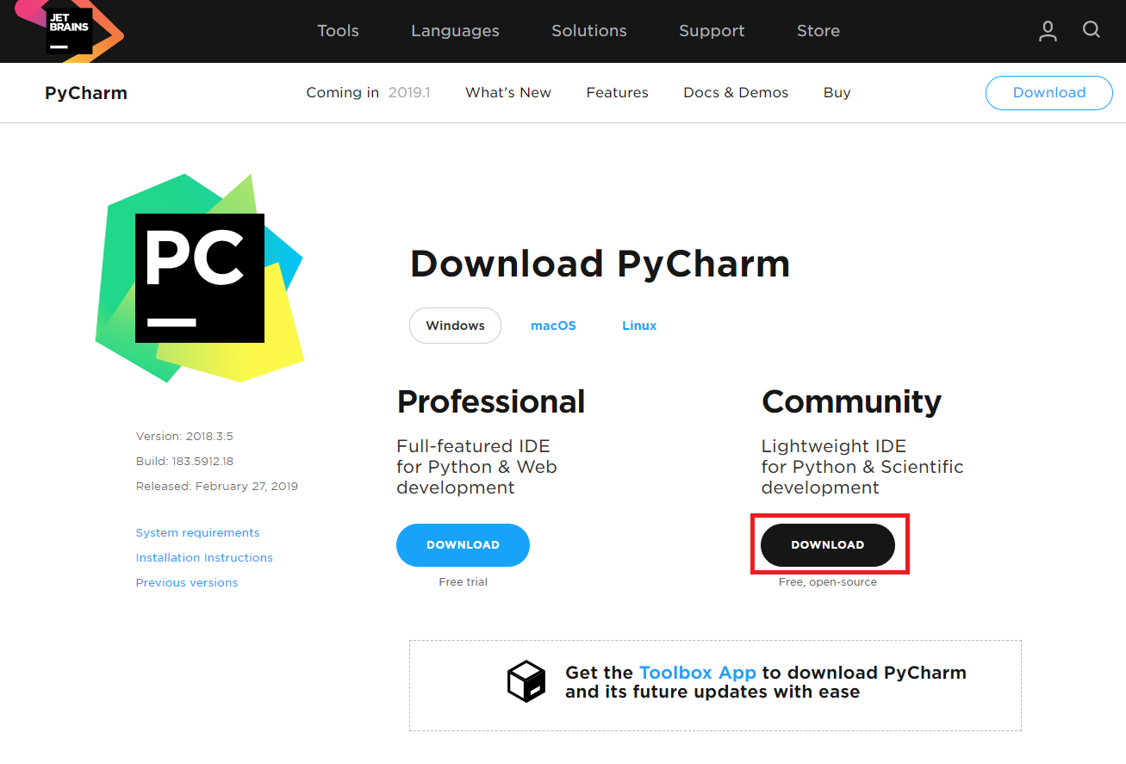Open the Previous versions link

[x=187, y=583]
